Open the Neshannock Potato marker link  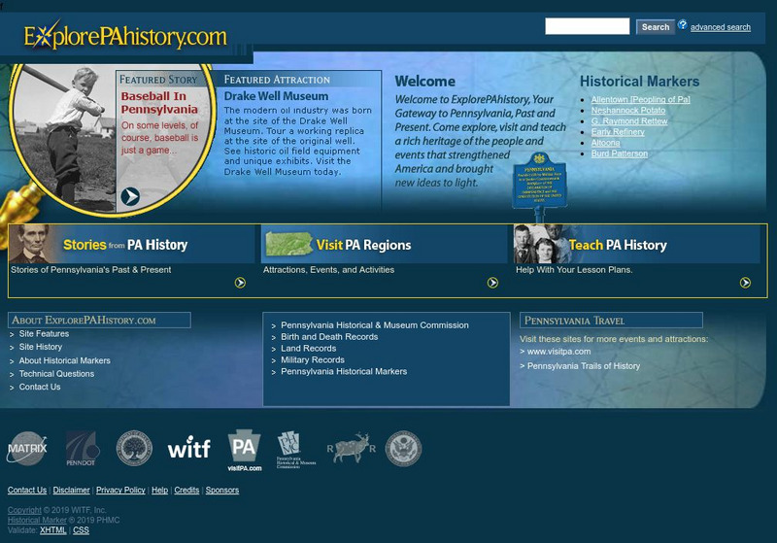click(627, 111)
